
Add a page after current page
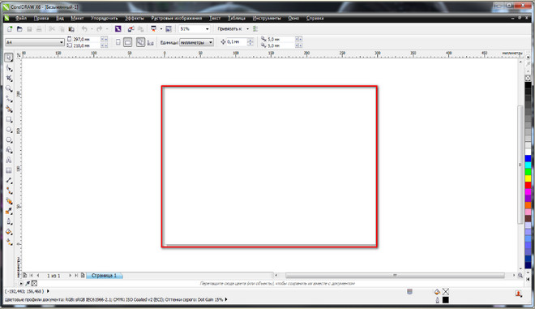(x=83, y=275)
